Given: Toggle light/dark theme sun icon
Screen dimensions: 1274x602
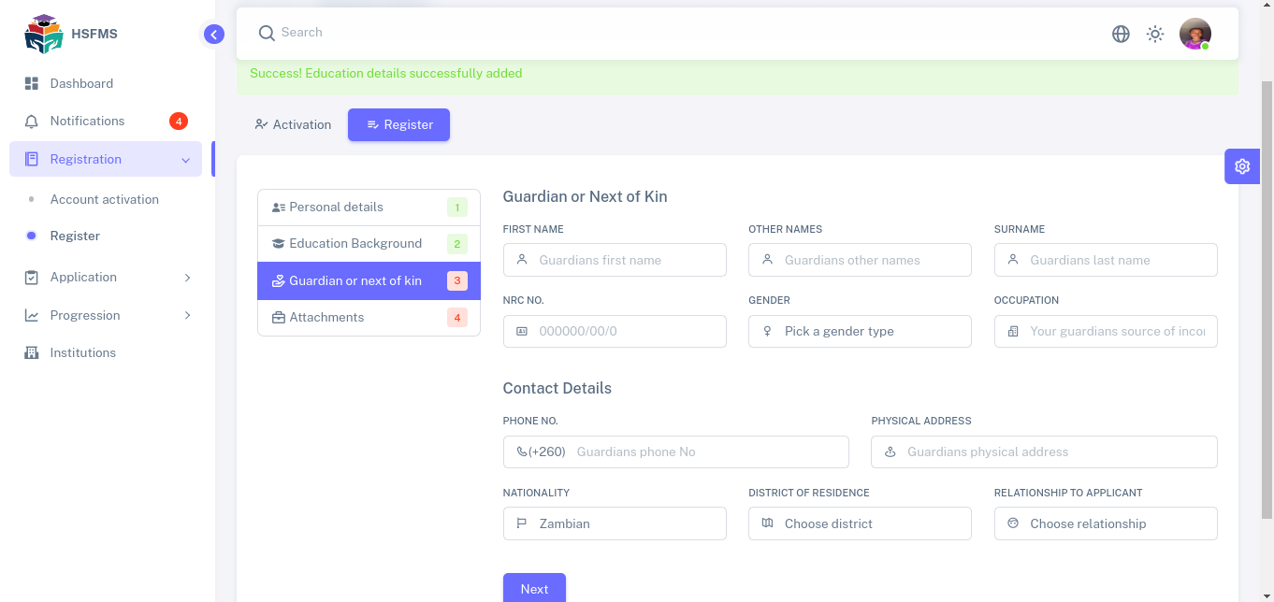Looking at the screenshot, I should tap(1155, 35).
